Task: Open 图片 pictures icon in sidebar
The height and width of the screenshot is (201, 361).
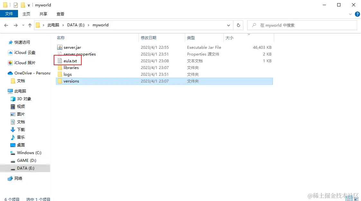Action: pyautogui.click(x=13, y=114)
